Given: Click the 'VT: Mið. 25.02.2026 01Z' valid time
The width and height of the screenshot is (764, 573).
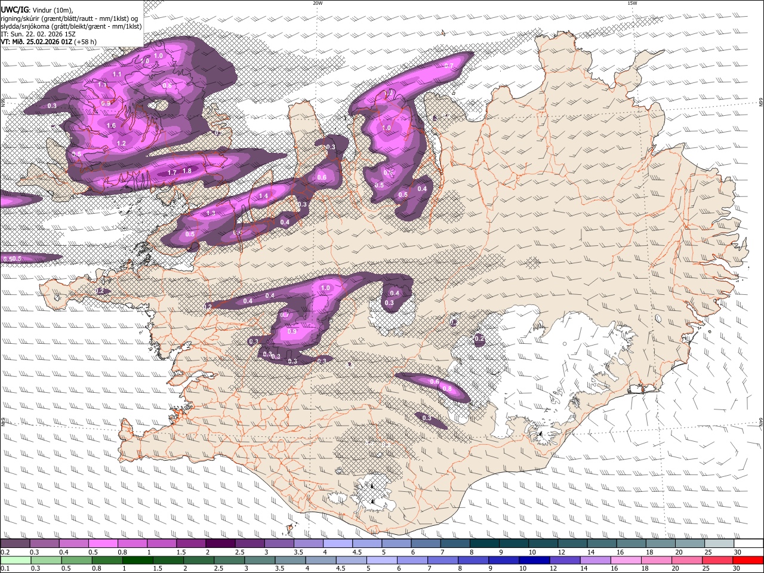Looking at the screenshot, I should [36, 42].
